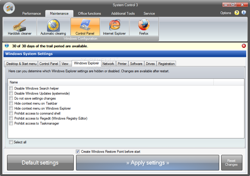Open the Control Panel settings tab
The height and width of the screenshot is (176, 250).
(x=49, y=64)
